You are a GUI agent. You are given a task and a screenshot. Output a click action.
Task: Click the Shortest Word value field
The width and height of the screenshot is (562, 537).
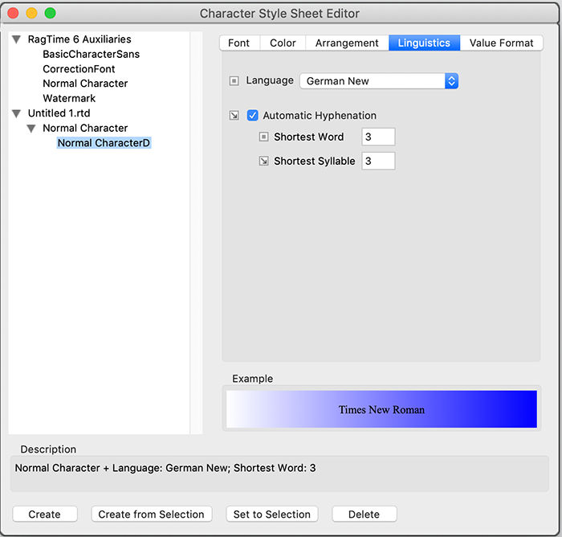[378, 137]
